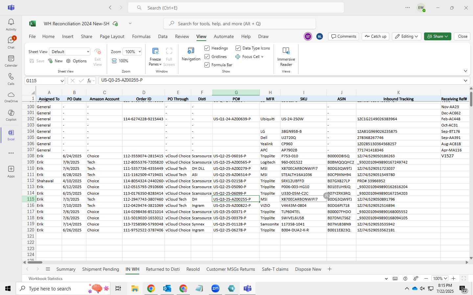The image size is (473, 295).
Task: Open the Returned to Disti sheet tab
Action: click(163, 269)
